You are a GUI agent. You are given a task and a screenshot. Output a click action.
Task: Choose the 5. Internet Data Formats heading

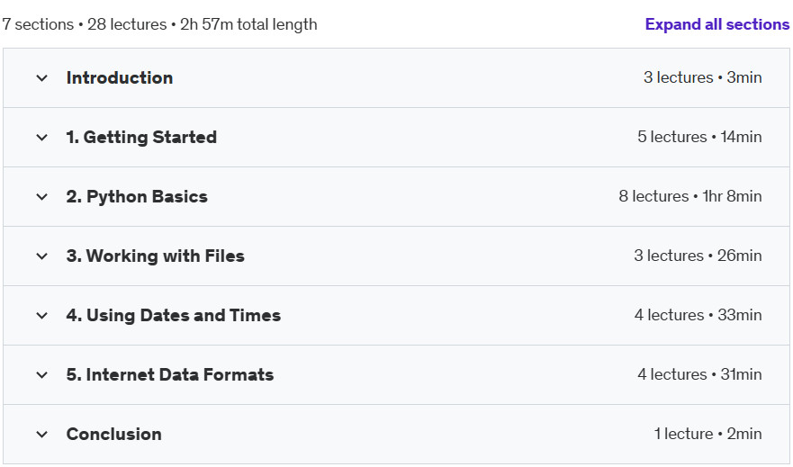point(170,374)
